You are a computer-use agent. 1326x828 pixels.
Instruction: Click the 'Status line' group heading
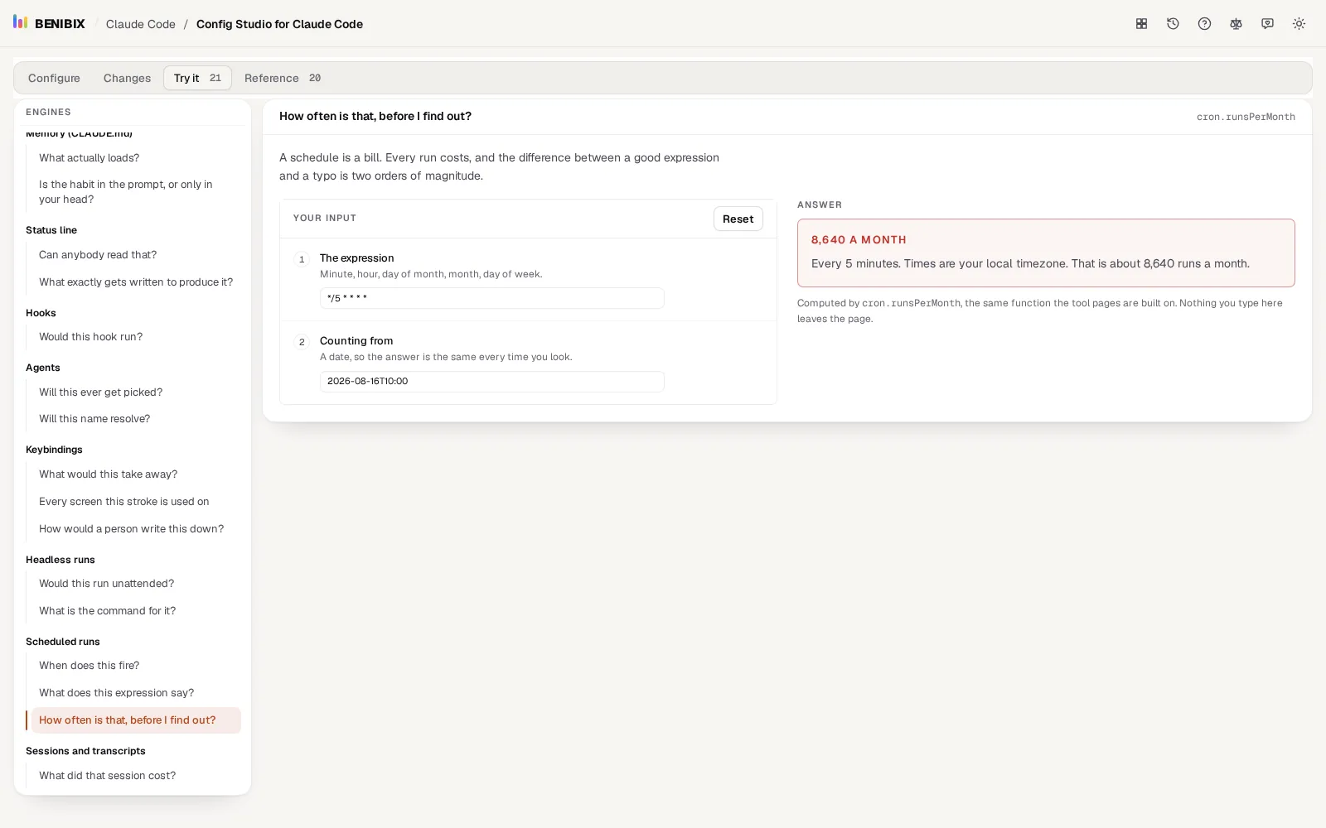(51, 230)
